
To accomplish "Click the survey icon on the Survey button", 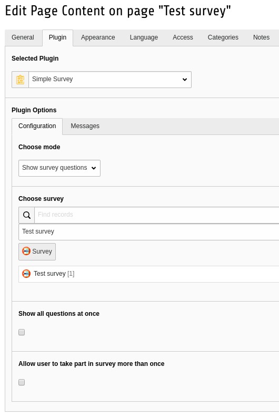I will pyautogui.click(x=26, y=251).
